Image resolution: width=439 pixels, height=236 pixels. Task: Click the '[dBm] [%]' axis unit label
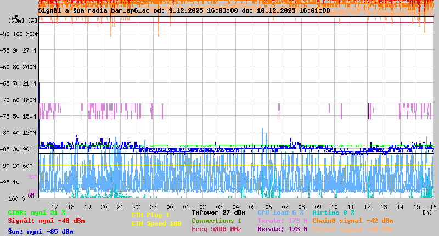23,20
